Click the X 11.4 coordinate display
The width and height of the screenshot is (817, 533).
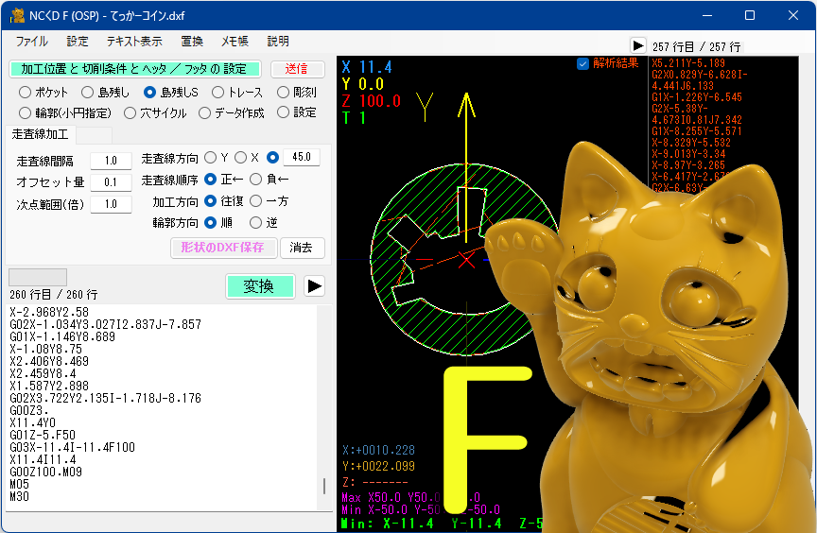pos(367,67)
